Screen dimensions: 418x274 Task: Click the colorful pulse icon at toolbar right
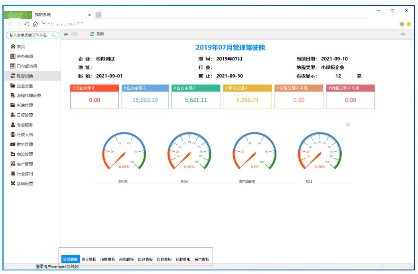[402, 34]
